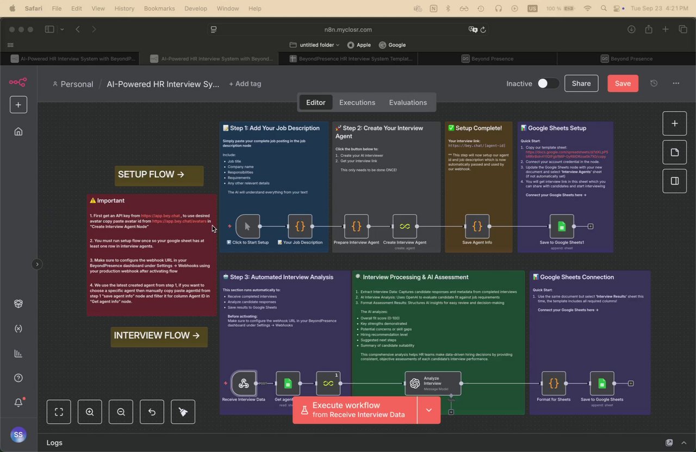Open the Google bookmark in favorites bar

pos(393,45)
